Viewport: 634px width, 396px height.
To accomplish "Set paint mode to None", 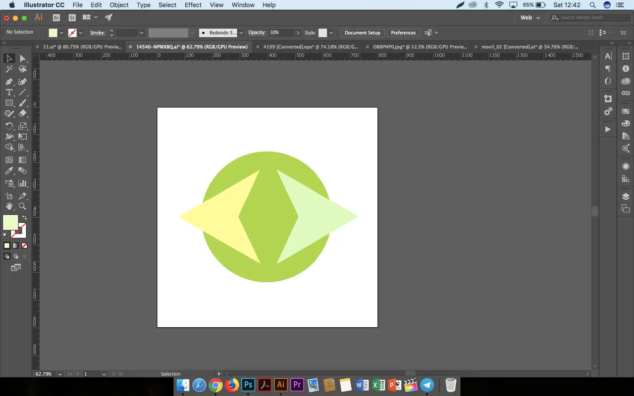I will click(24, 246).
